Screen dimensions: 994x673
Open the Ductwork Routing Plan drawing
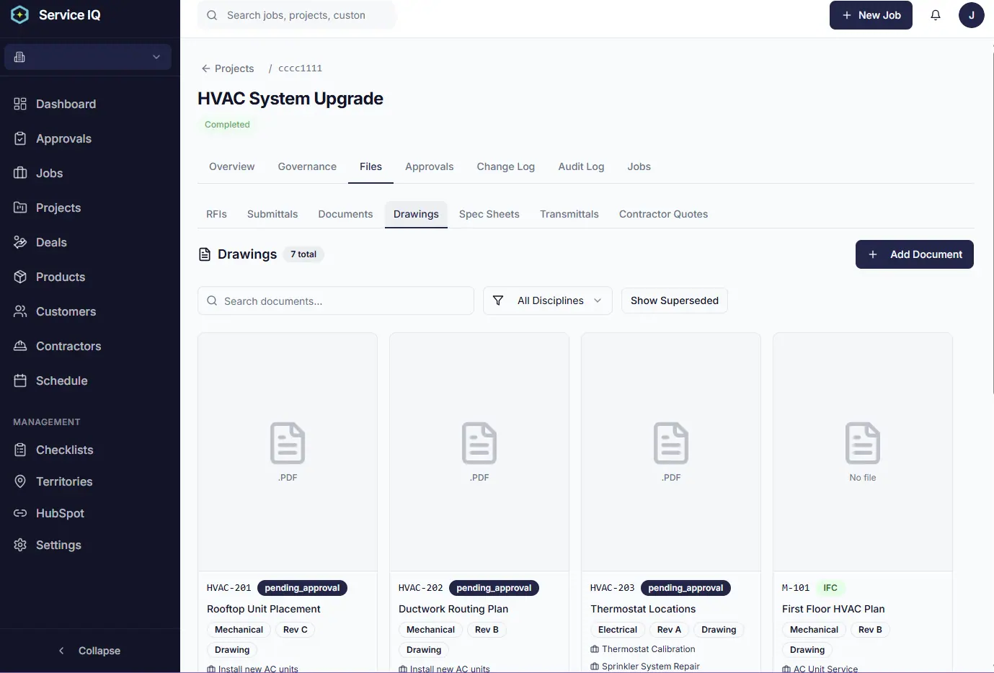[453, 609]
